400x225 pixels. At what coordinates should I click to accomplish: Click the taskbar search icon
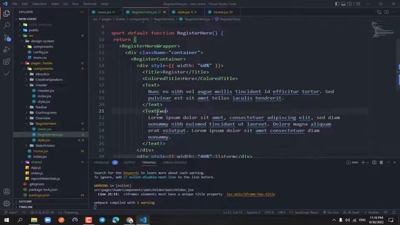20,220
